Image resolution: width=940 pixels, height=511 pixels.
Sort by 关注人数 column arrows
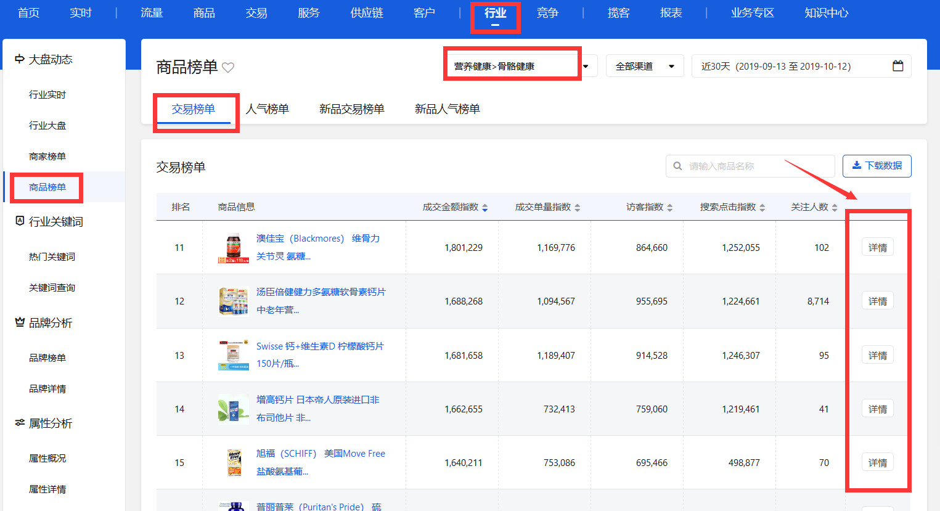pos(835,208)
